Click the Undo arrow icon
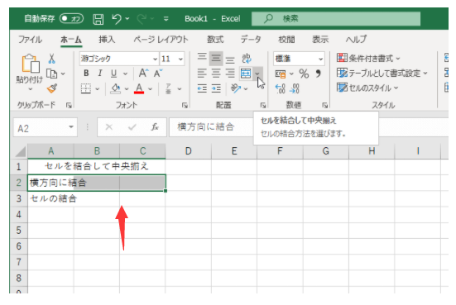The image size is (456, 305). coord(117,19)
